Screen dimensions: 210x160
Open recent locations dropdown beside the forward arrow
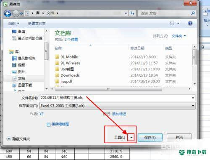click(21, 13)
